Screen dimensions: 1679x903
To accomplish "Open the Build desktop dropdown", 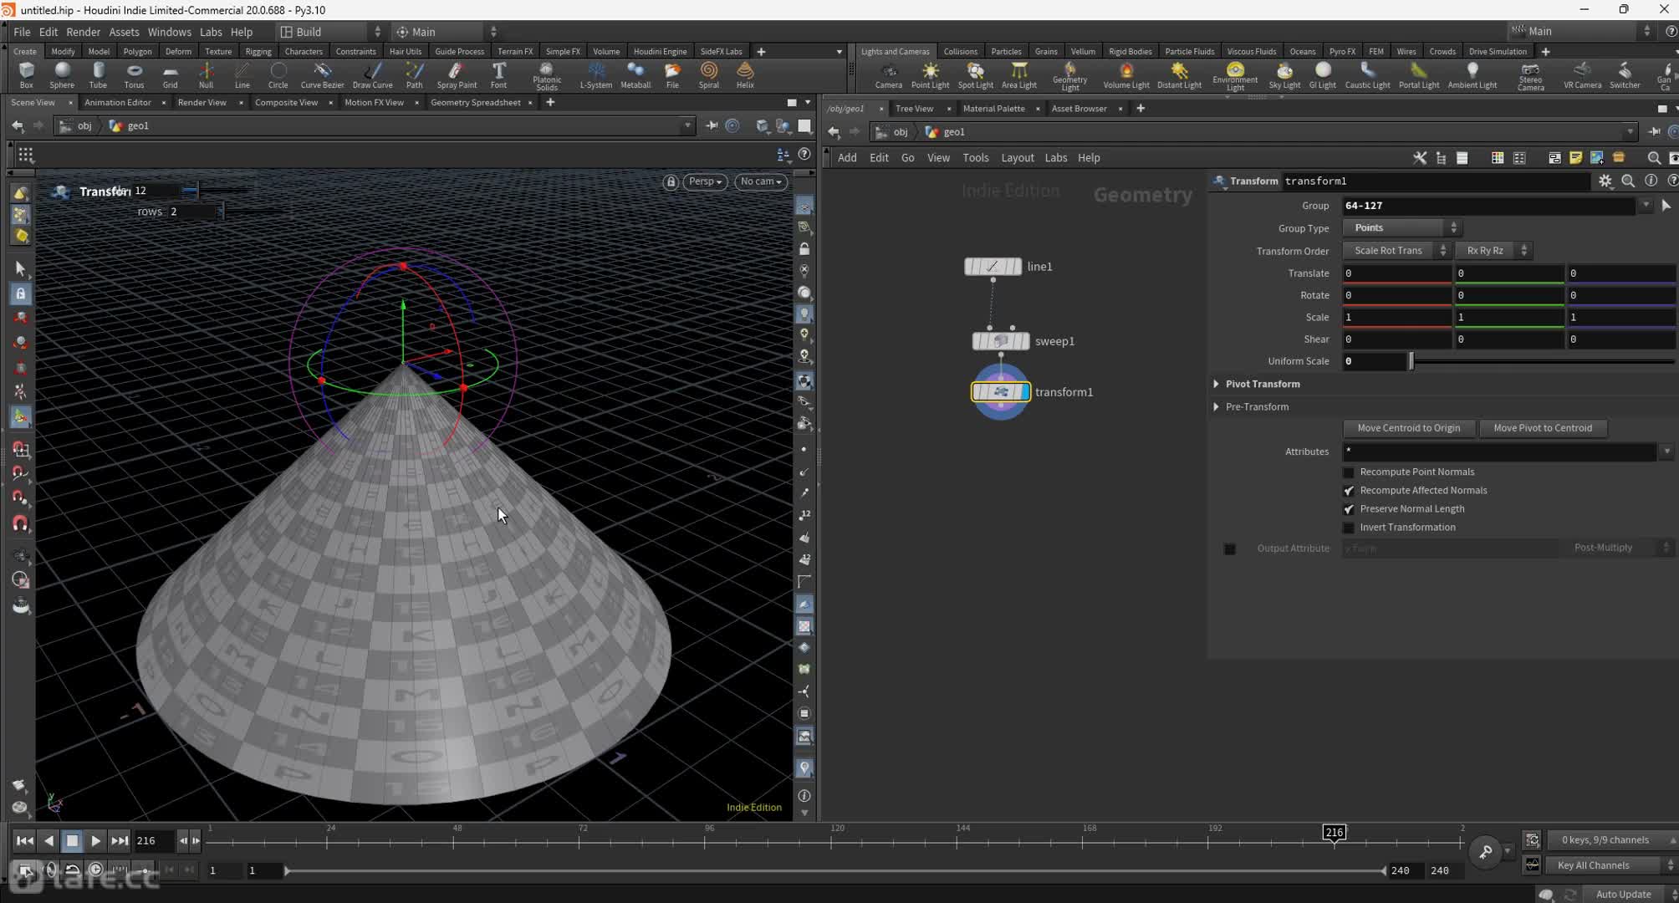I will click(x=331, y=32).
